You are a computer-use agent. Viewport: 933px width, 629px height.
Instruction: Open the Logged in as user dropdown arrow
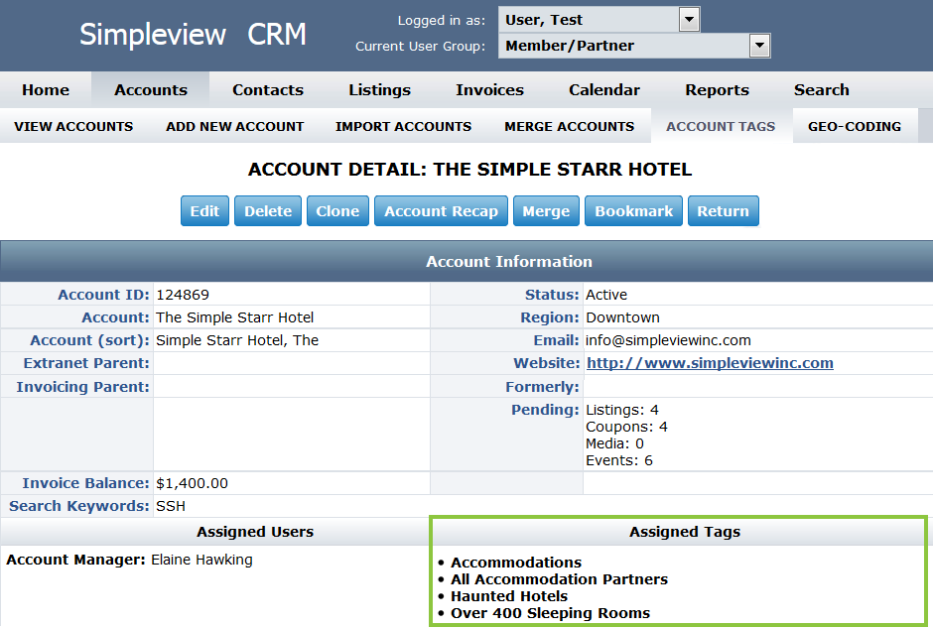[689, 20]
